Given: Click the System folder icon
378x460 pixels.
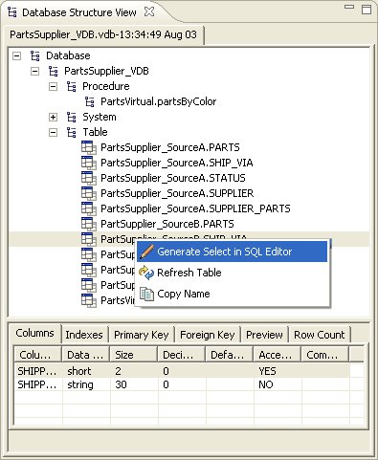Looking at the screenshot, I should point(71,117).
